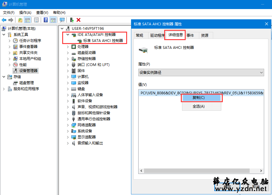Screen dimensions: 272x195
Task: Collapse the Storage (存储) node
Action: tap(4, 77)
